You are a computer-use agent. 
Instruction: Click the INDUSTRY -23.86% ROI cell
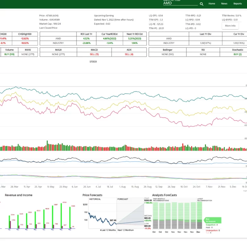point(86,43)
